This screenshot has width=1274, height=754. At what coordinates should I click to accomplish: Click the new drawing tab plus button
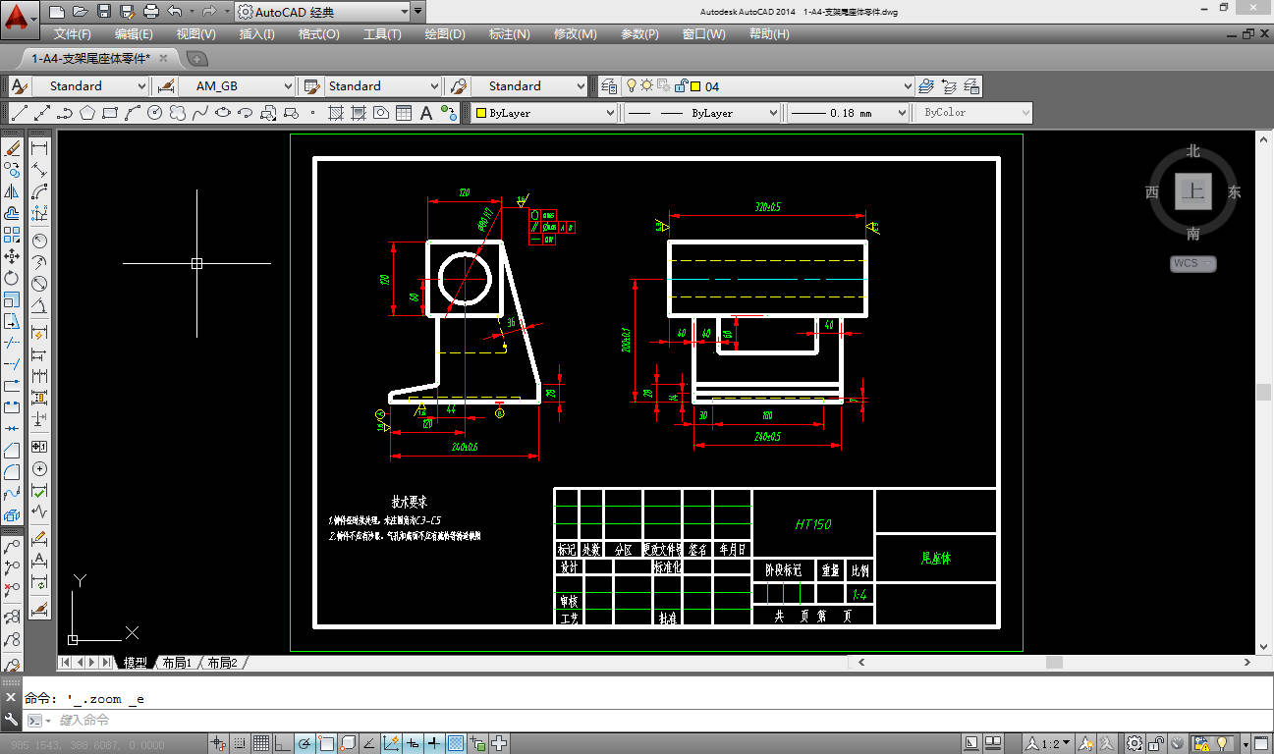click(x=195, y=59)
